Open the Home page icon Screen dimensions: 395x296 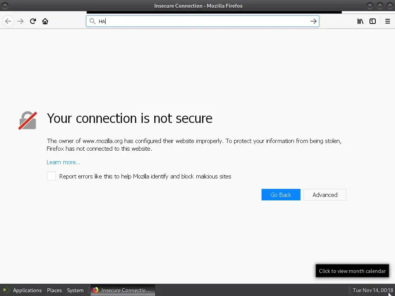coord(45,22)
